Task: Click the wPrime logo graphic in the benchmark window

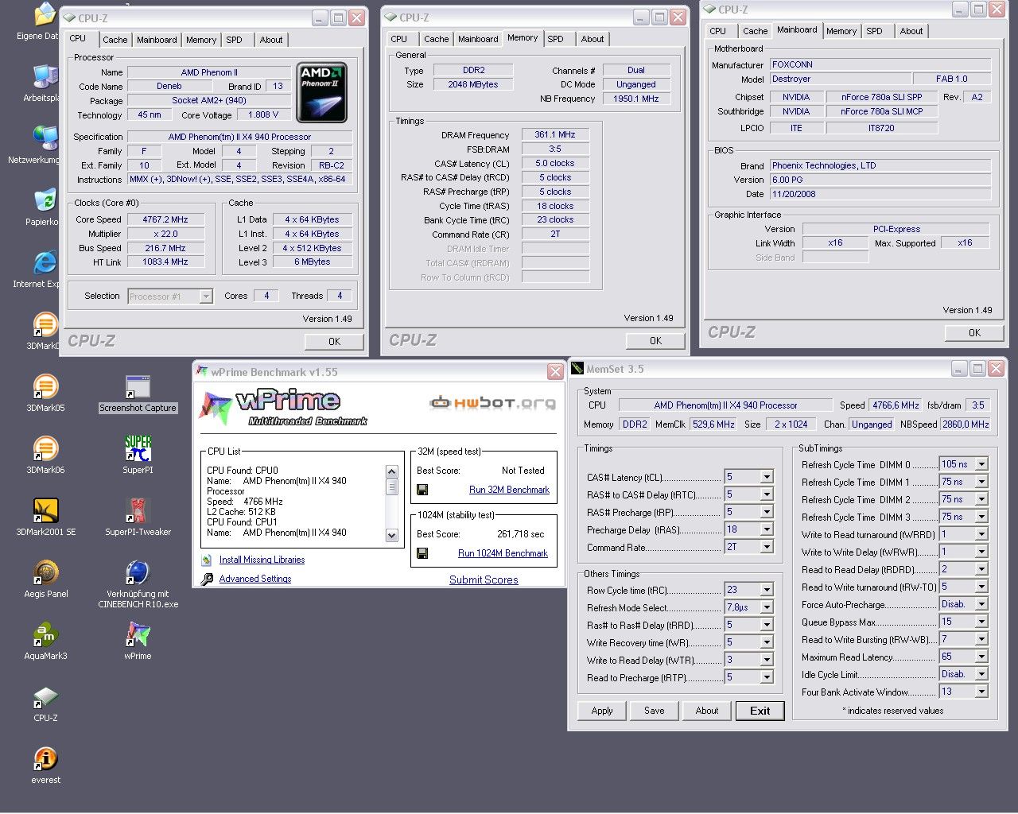Action: click(x=282, y=408)
